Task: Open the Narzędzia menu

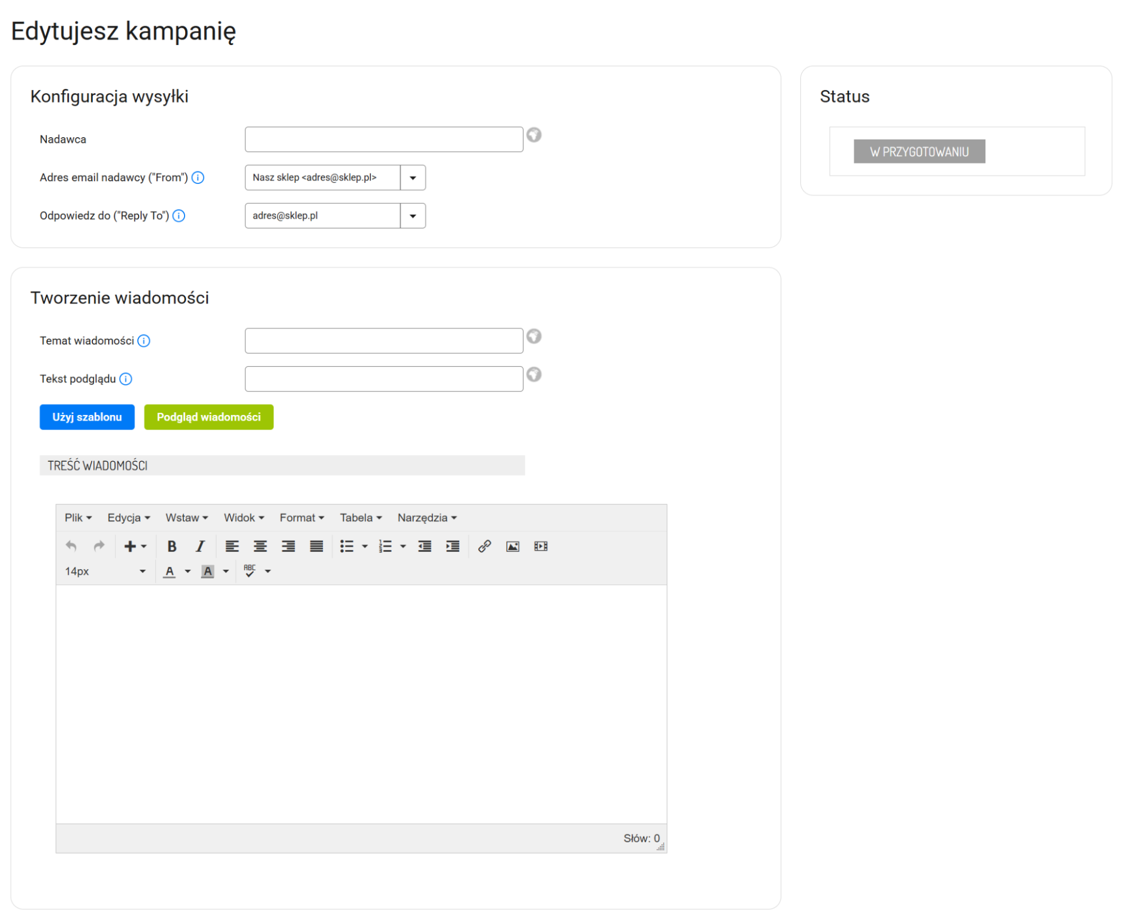Action: pyautogui.click(x=427, y=517)
